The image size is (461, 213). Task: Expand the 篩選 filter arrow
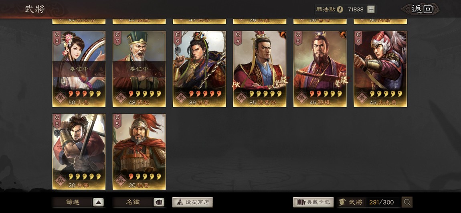99,203
